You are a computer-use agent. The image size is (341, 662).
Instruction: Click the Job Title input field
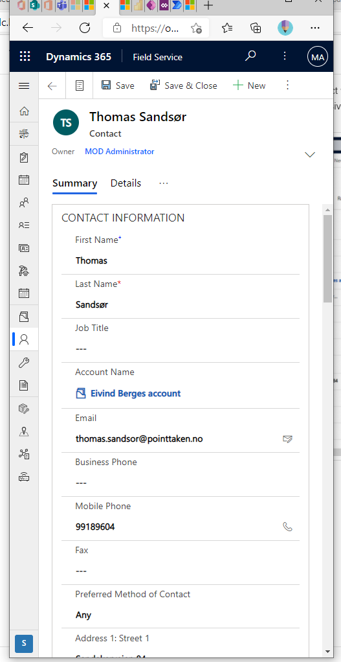[x=181, y=349]
